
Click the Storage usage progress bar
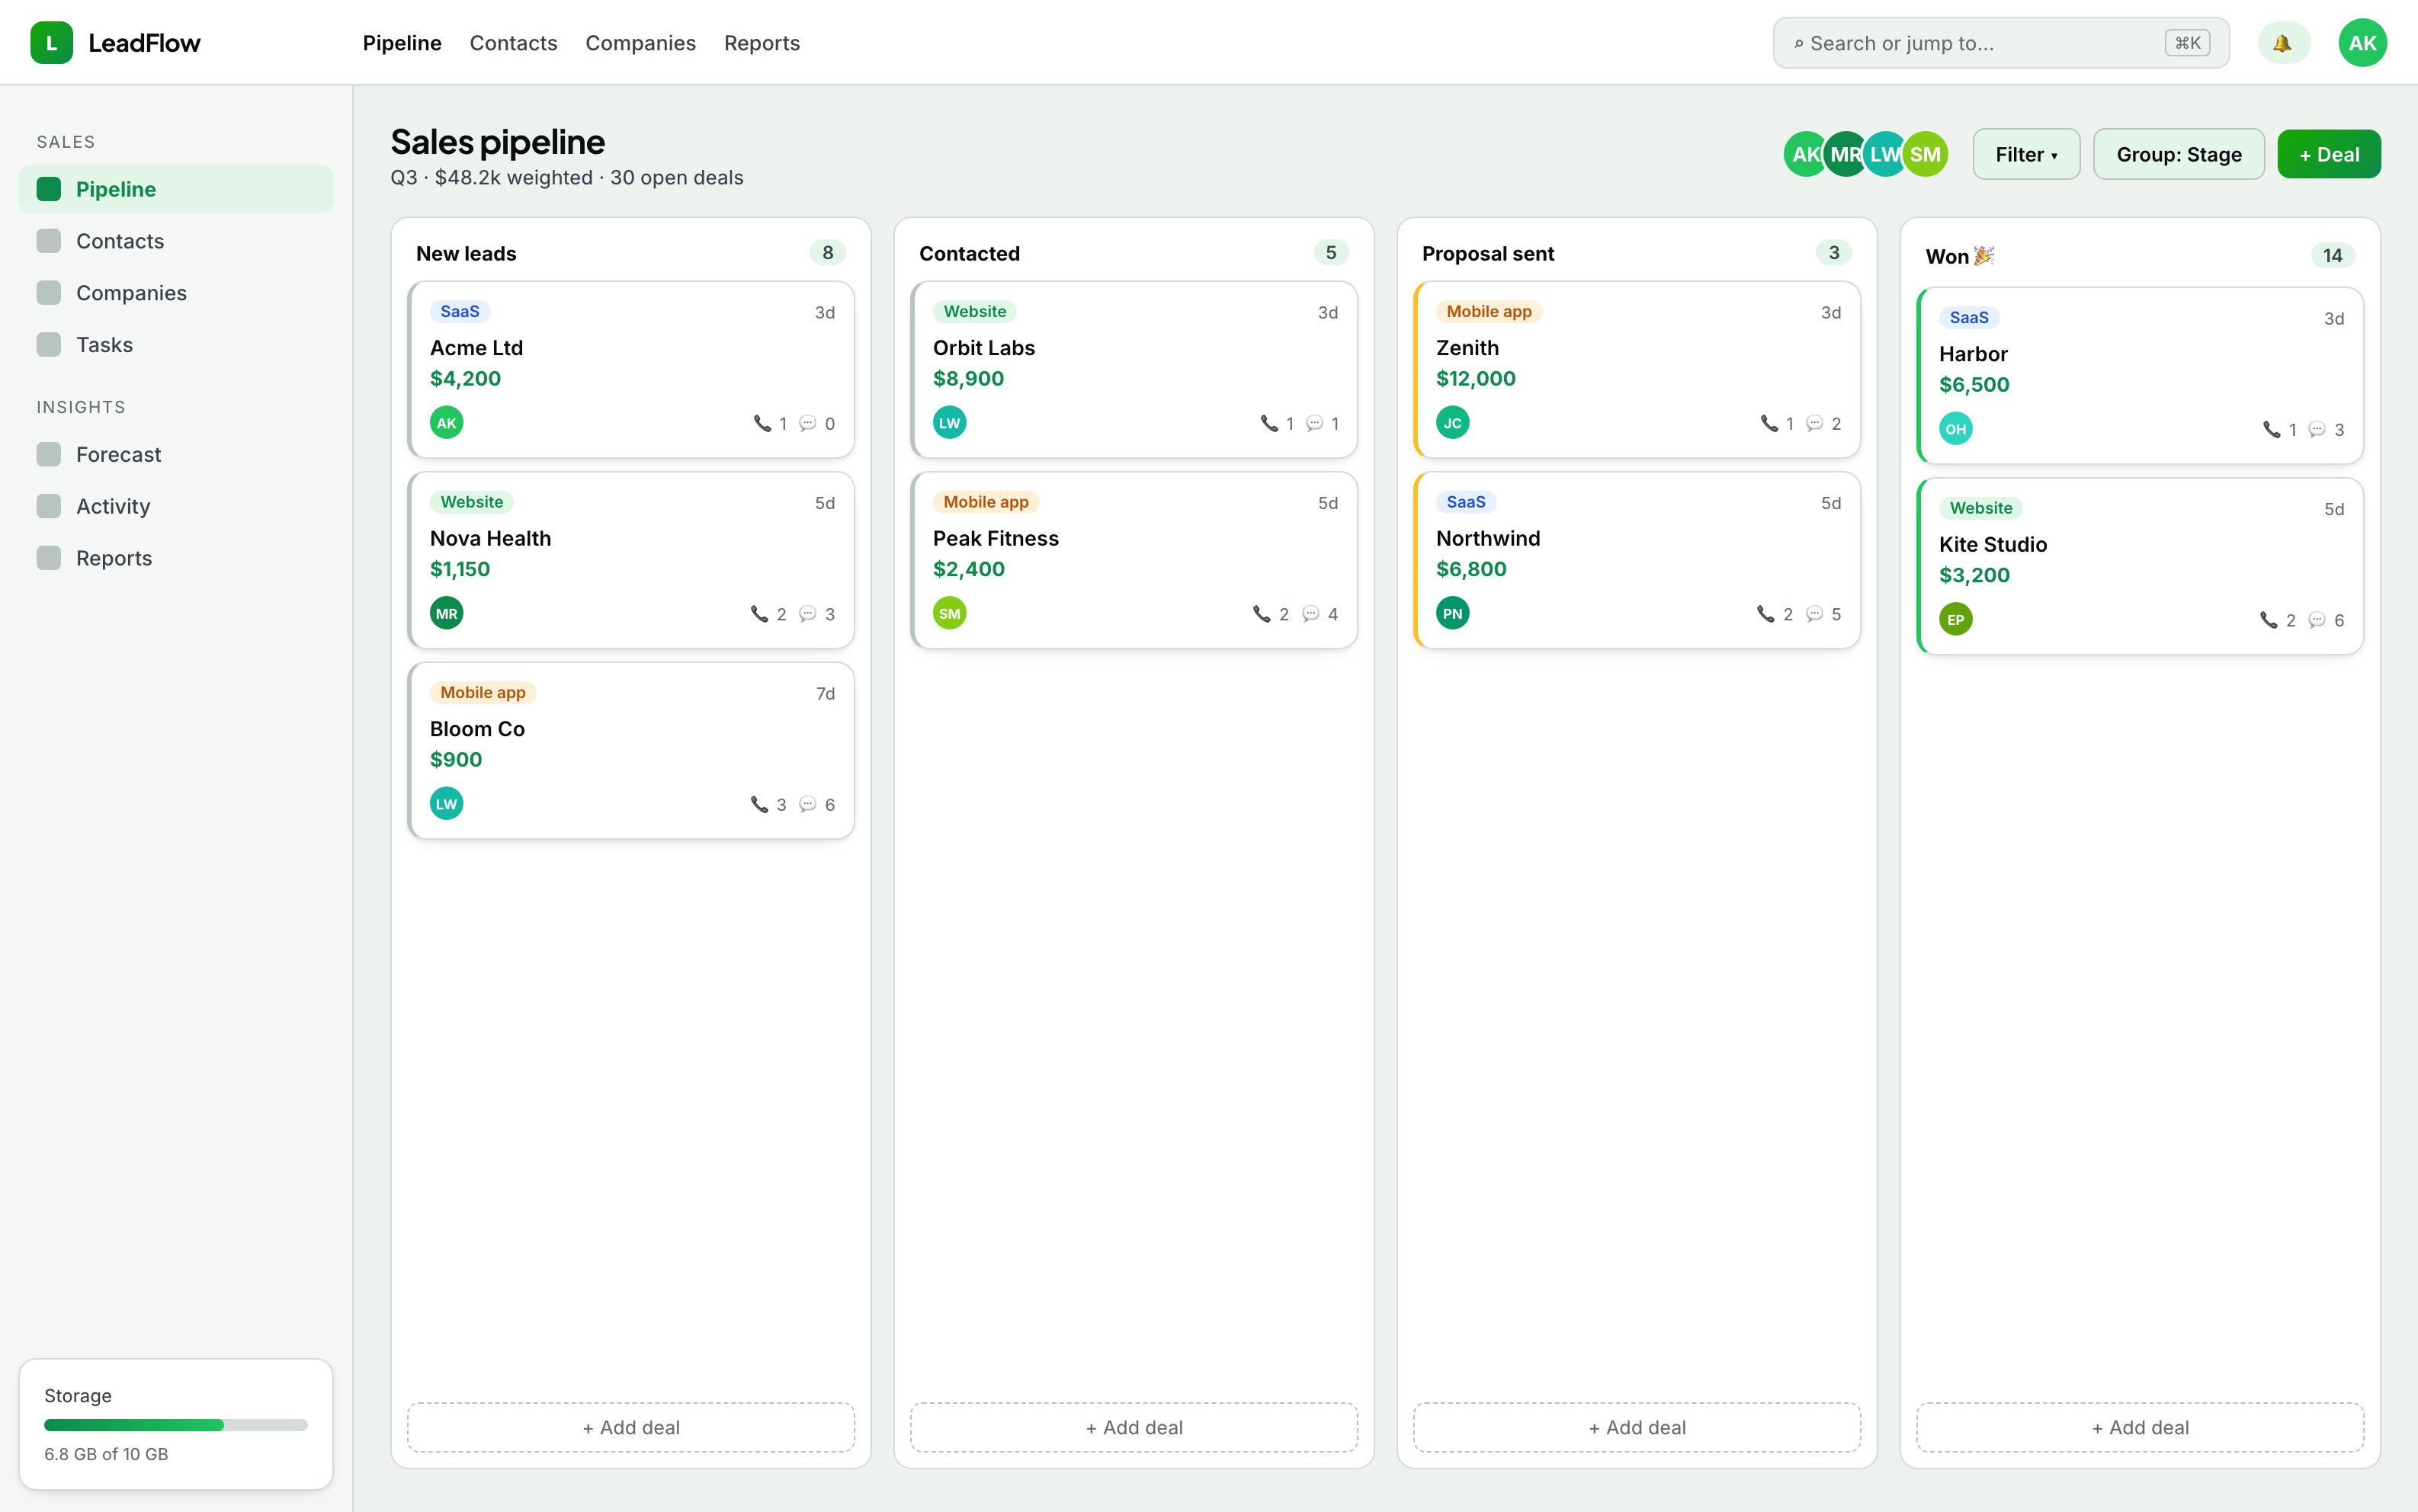(176, 1425)
